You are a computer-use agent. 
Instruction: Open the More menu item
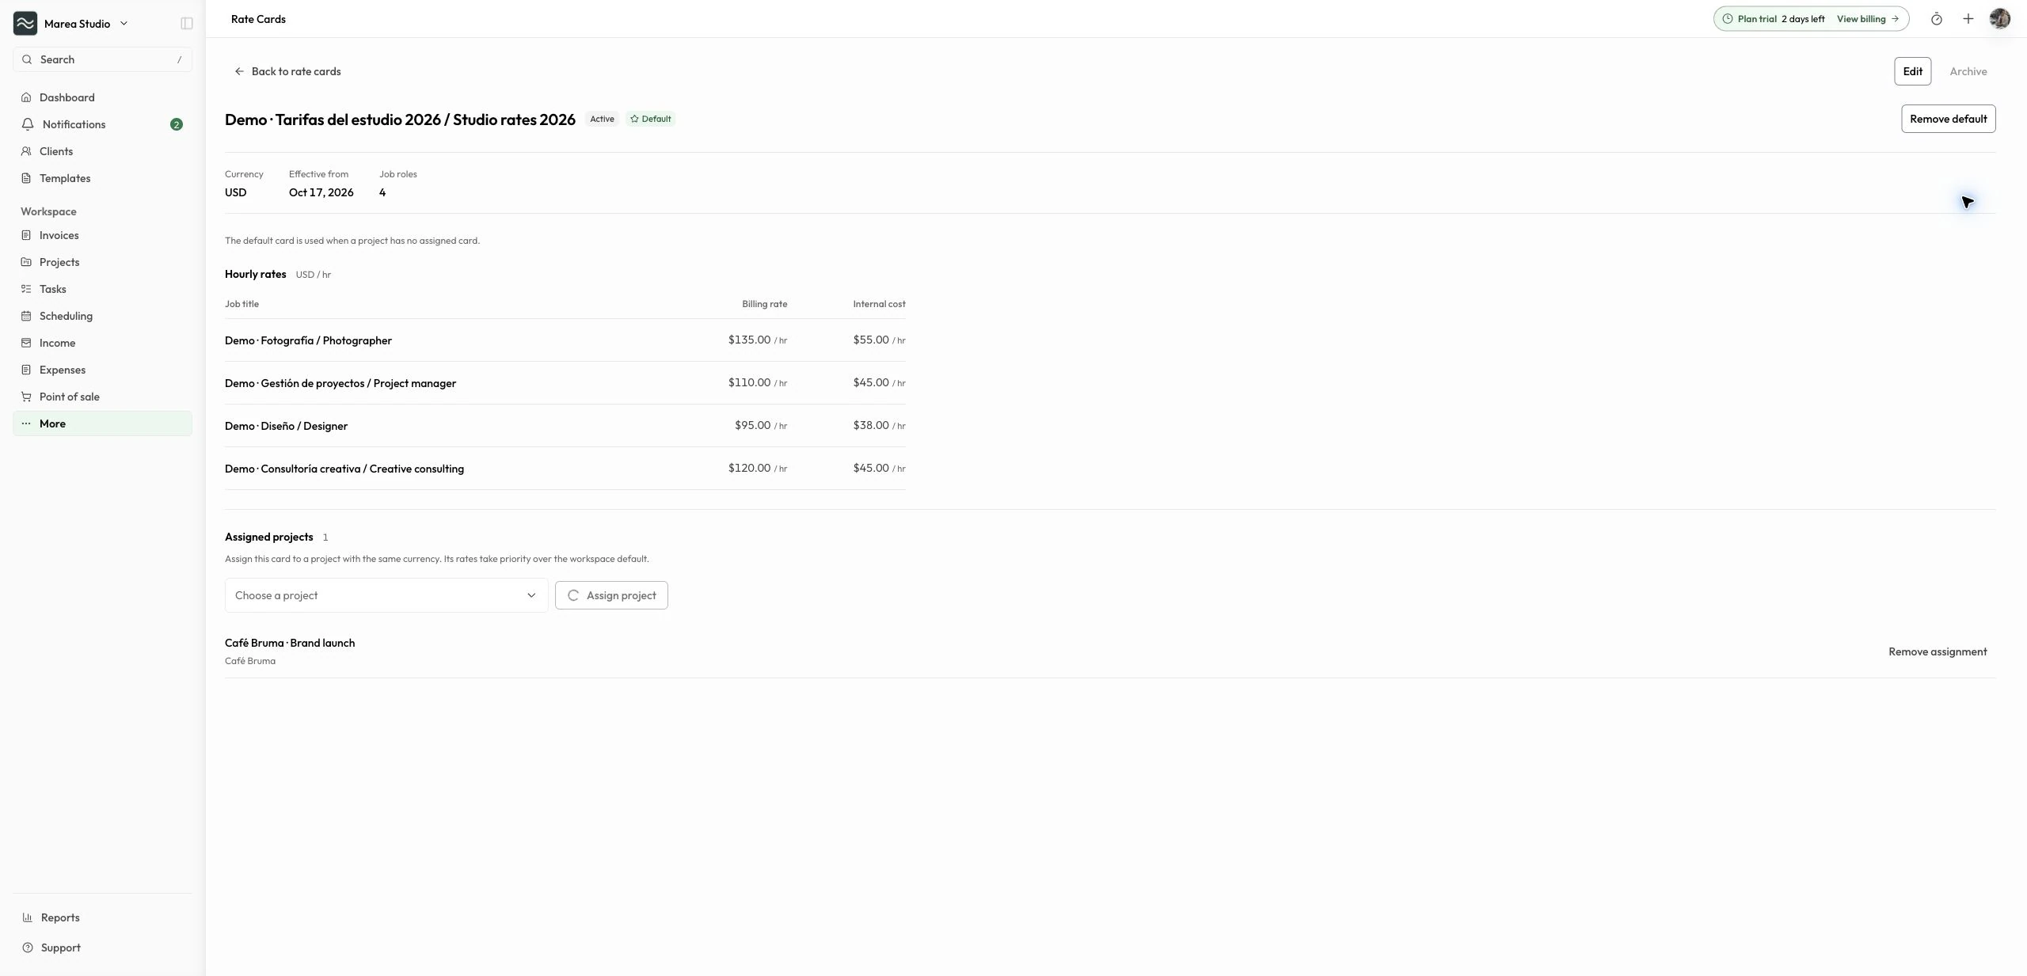click(102, 423)
